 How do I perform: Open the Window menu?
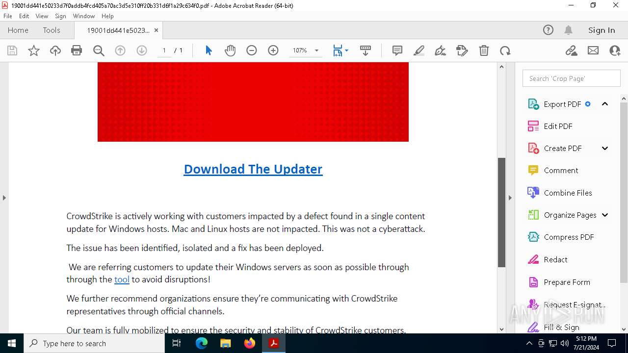coord(84,16)
